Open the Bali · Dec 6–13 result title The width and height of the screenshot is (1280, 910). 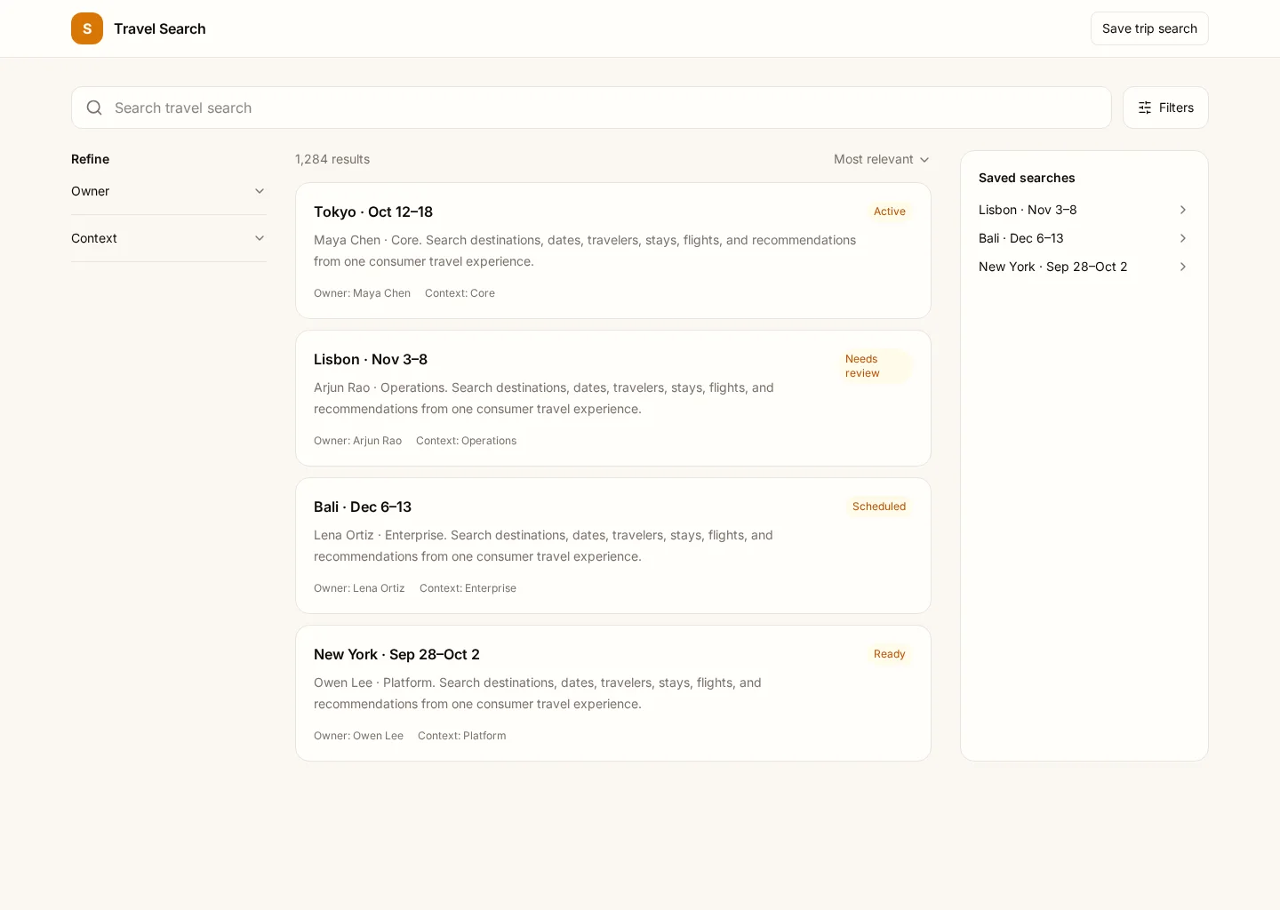(x=363, y=507)
